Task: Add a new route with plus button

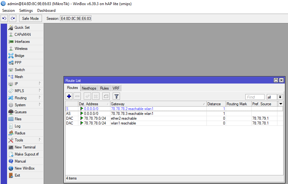Action: (69, 96)
